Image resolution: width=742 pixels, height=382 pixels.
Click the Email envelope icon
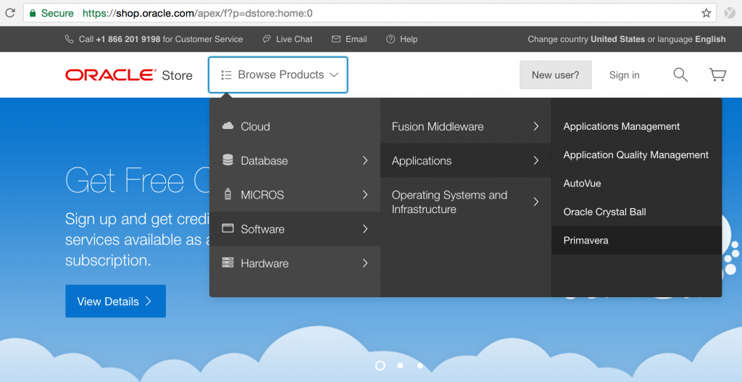[x=336, y=39]
